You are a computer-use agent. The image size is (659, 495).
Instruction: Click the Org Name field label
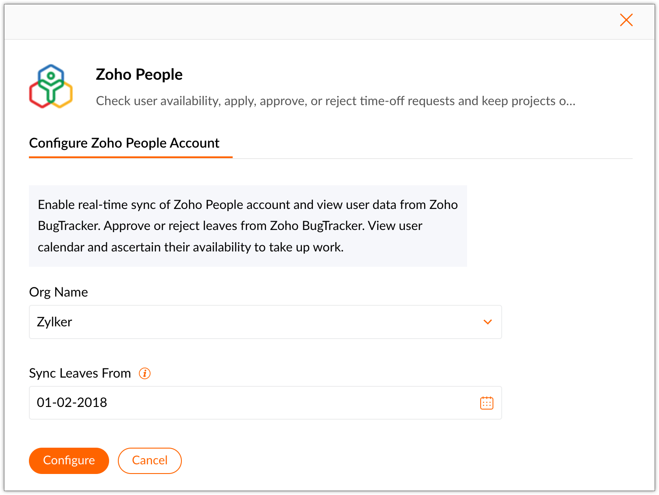58,292
